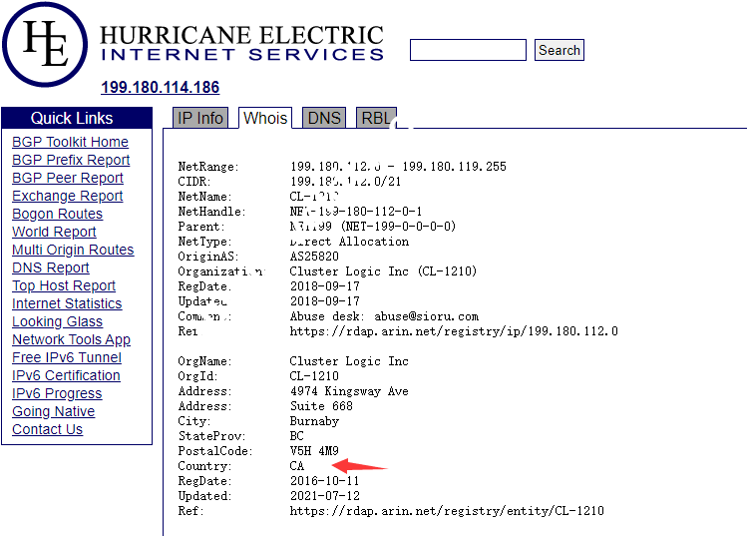Click the rdap.arin.net entity/CL-1210 URL
This screenshot has height=536, width=747.
tap(447, 511)
